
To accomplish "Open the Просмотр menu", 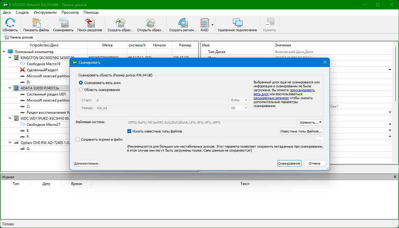I will click(70, 12).
